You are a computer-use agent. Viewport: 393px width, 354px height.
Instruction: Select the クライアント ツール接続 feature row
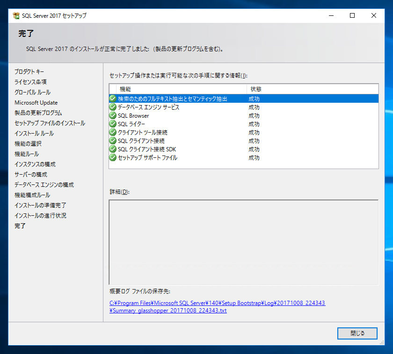(244, 132)
